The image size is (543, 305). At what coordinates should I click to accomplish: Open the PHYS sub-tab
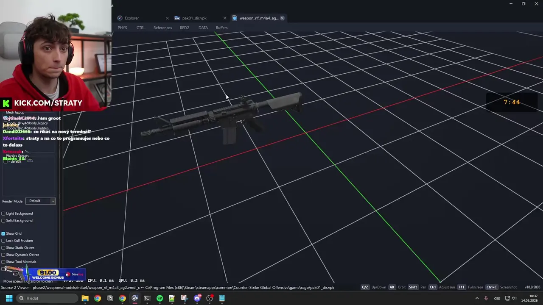tap(122, 28)
